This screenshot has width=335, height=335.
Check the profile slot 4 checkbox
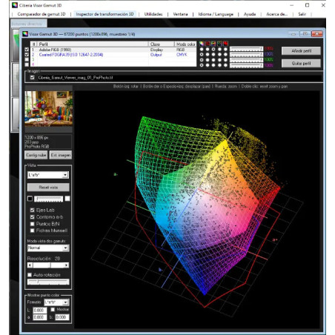27,64
